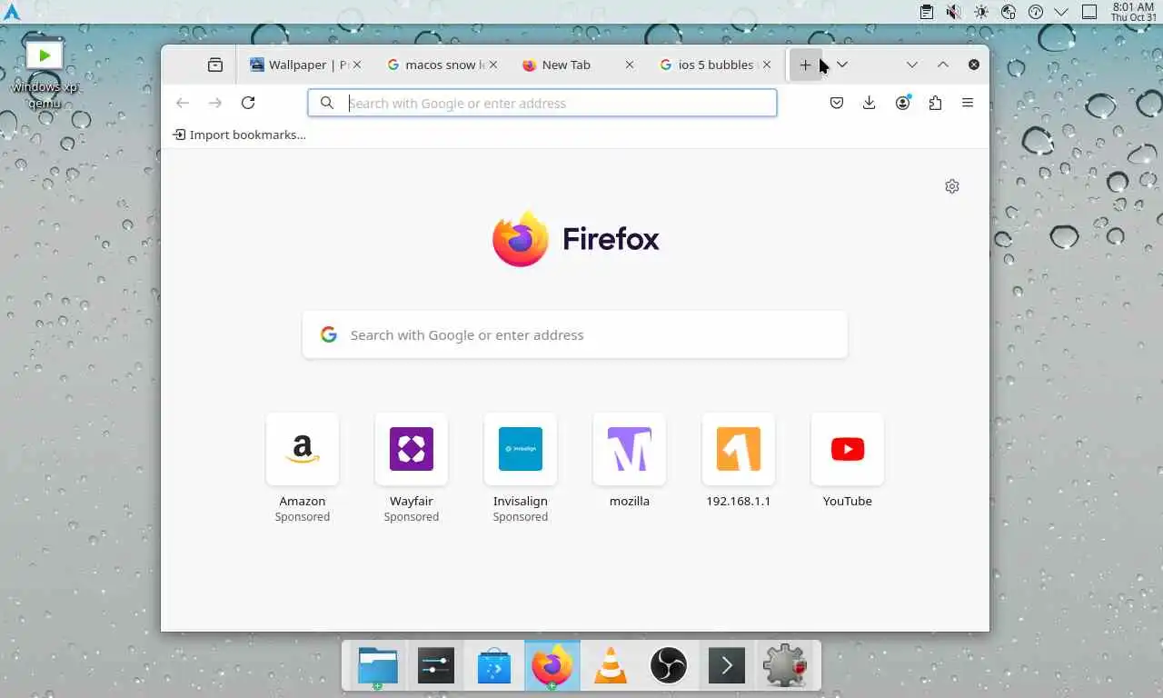
Task: Open the Wine configuration gear dock icon
Action: coord(785,666)
